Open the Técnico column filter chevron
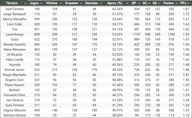192x118 pixels. click(25, 3)
